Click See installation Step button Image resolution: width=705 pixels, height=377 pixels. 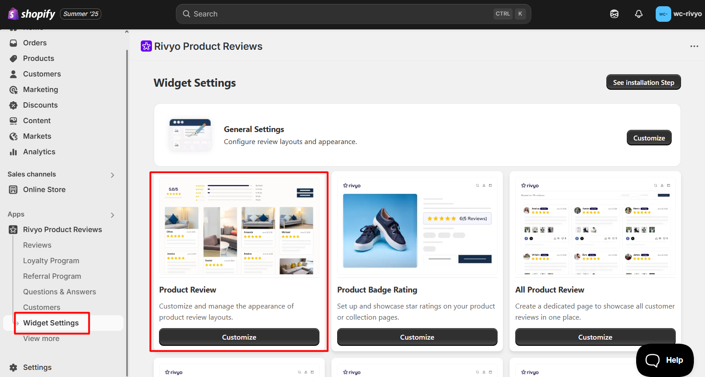(643, 82)
